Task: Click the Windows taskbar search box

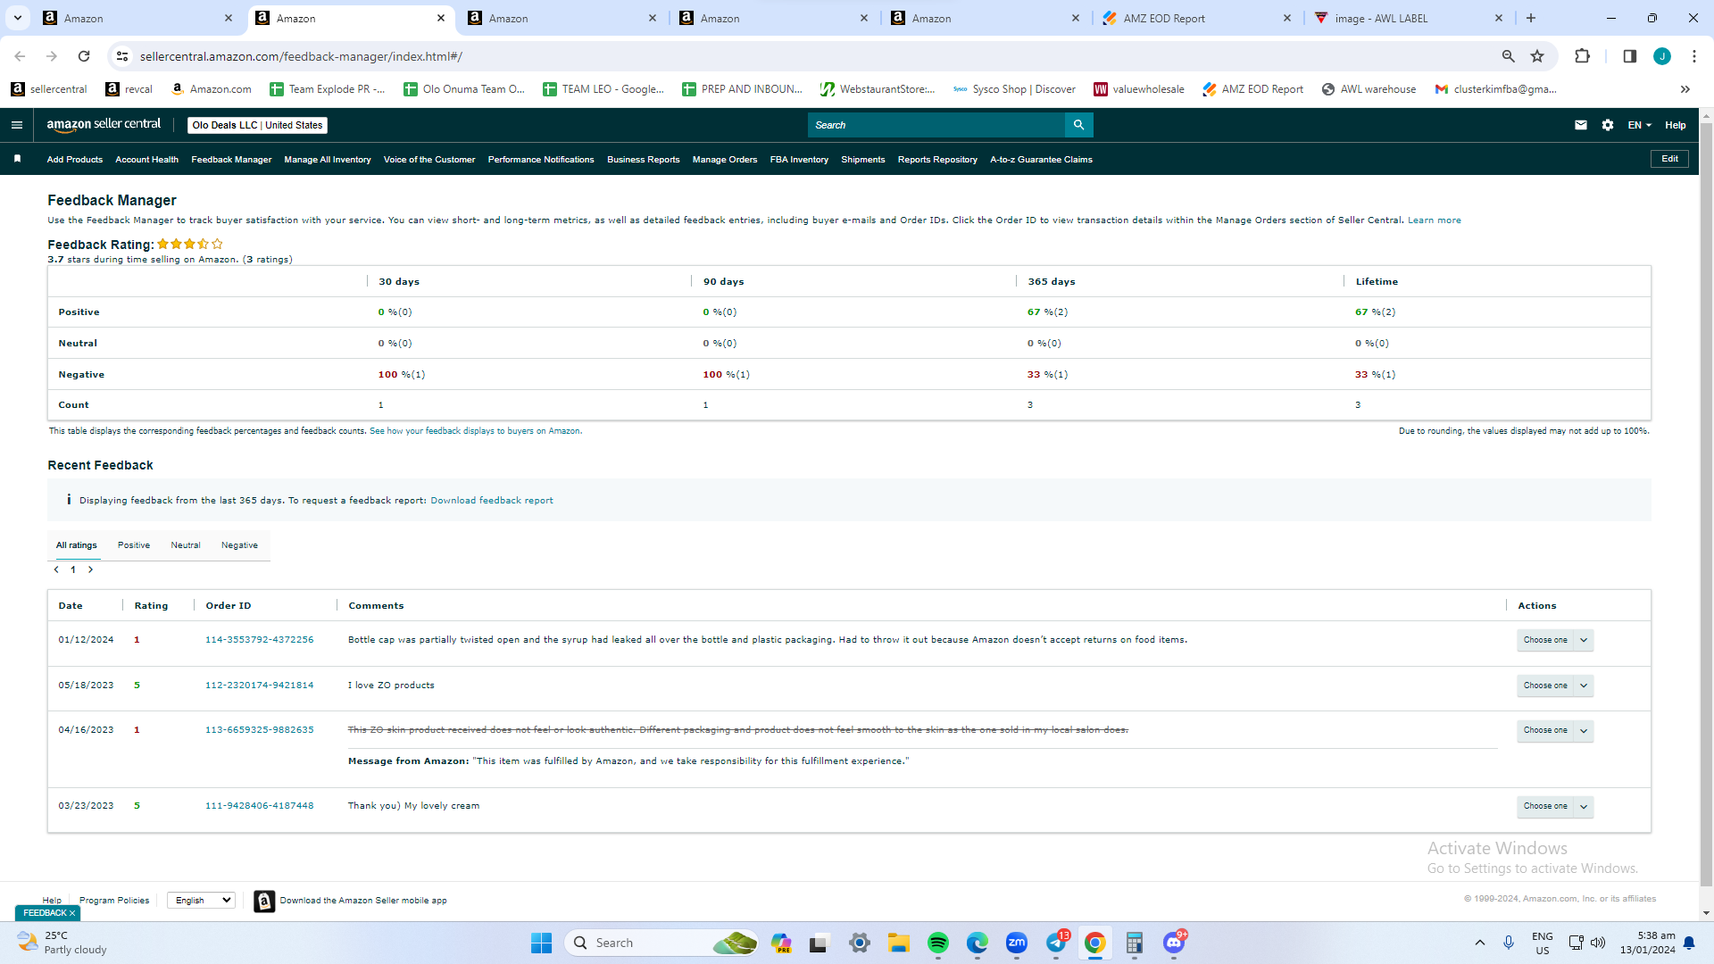Action: 661,943
